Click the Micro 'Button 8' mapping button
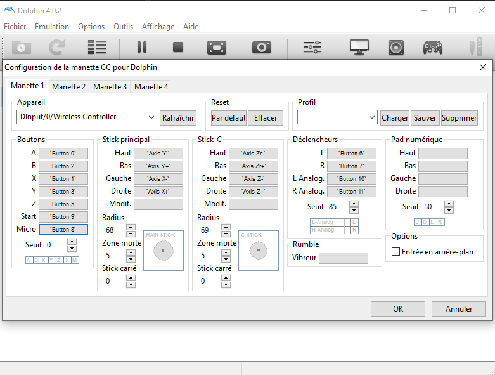 pos(63,230)
